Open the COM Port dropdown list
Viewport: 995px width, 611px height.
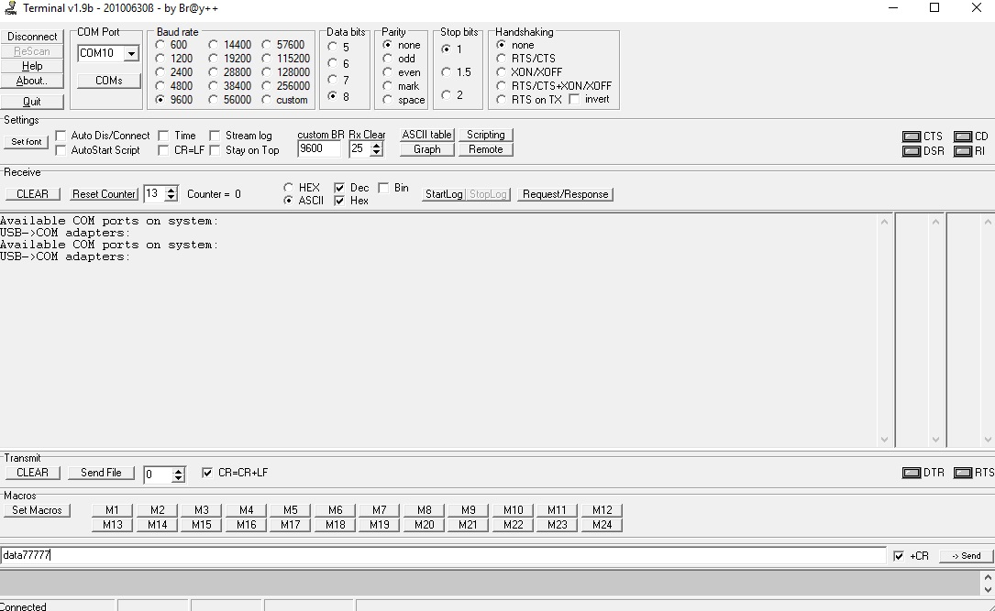[x=131, y=53]
